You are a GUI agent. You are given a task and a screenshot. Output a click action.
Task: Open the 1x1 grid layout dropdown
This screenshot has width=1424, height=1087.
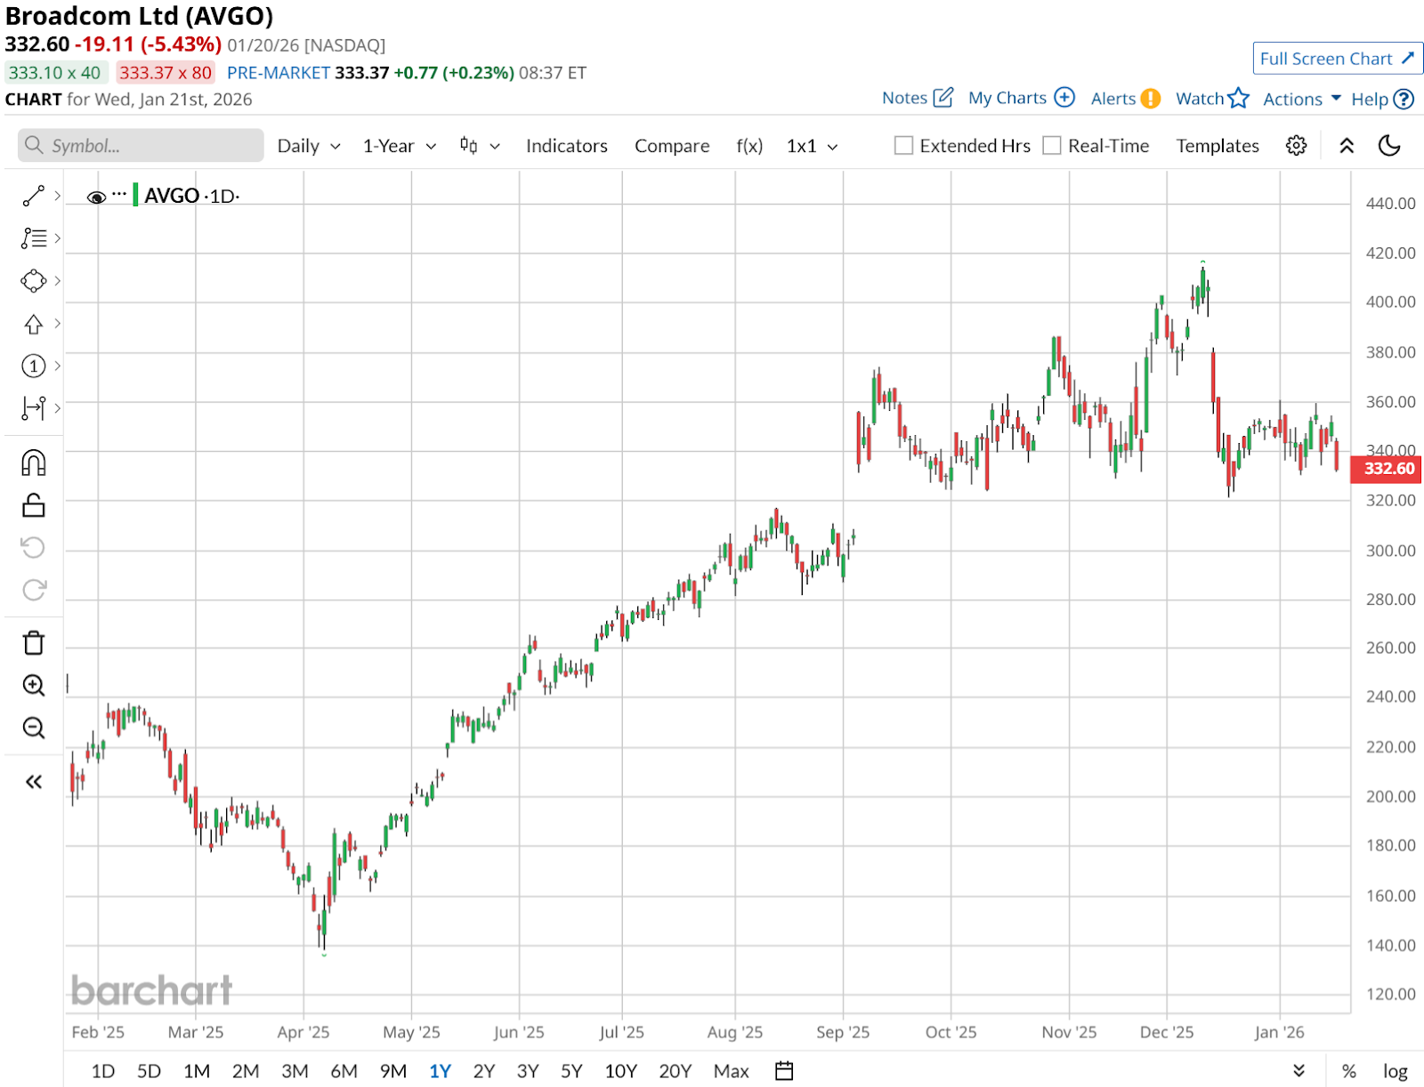tap(813, 146)
